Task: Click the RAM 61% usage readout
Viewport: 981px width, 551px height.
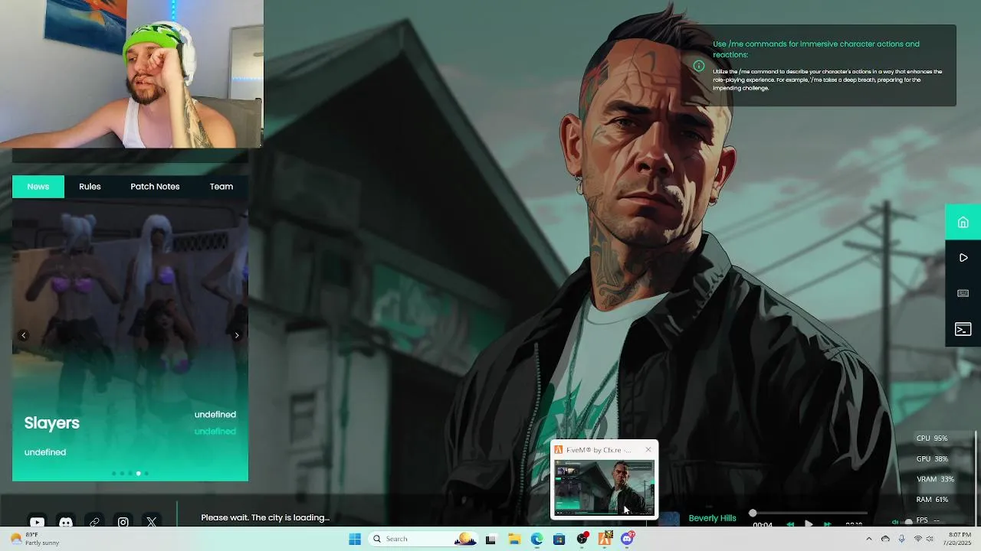Action: tap(932, 500)
